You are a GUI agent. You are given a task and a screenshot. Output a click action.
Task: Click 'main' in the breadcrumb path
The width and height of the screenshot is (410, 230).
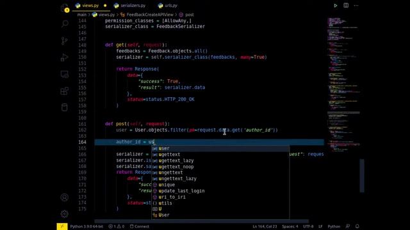[82, 15]
